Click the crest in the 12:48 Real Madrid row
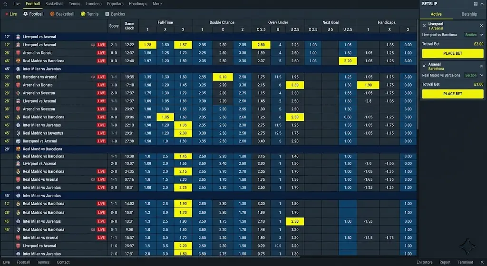 [18, 61]
